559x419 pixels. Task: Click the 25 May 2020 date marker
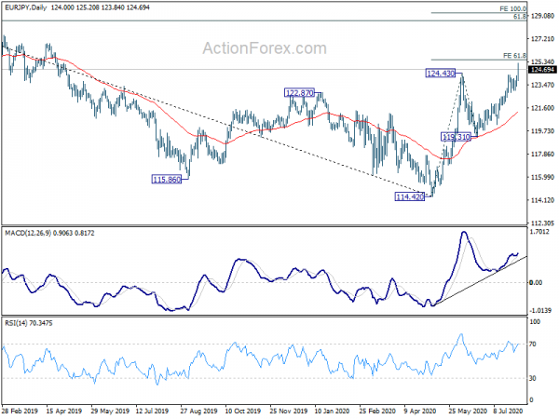click(x=468, y=411)
